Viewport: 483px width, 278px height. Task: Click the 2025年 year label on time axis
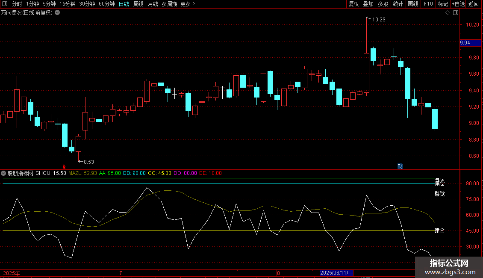[x=12, y=273]
